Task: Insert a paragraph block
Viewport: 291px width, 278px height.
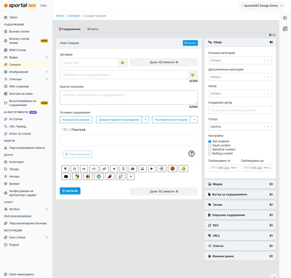Action: [x=65, y=169]
